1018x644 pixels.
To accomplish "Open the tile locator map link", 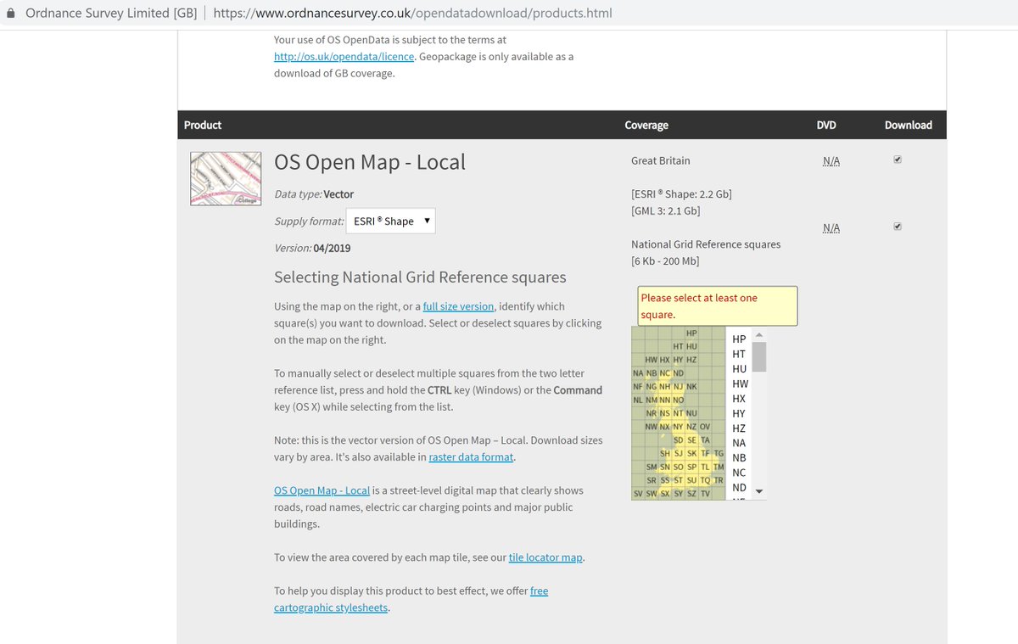I will 545,557.
